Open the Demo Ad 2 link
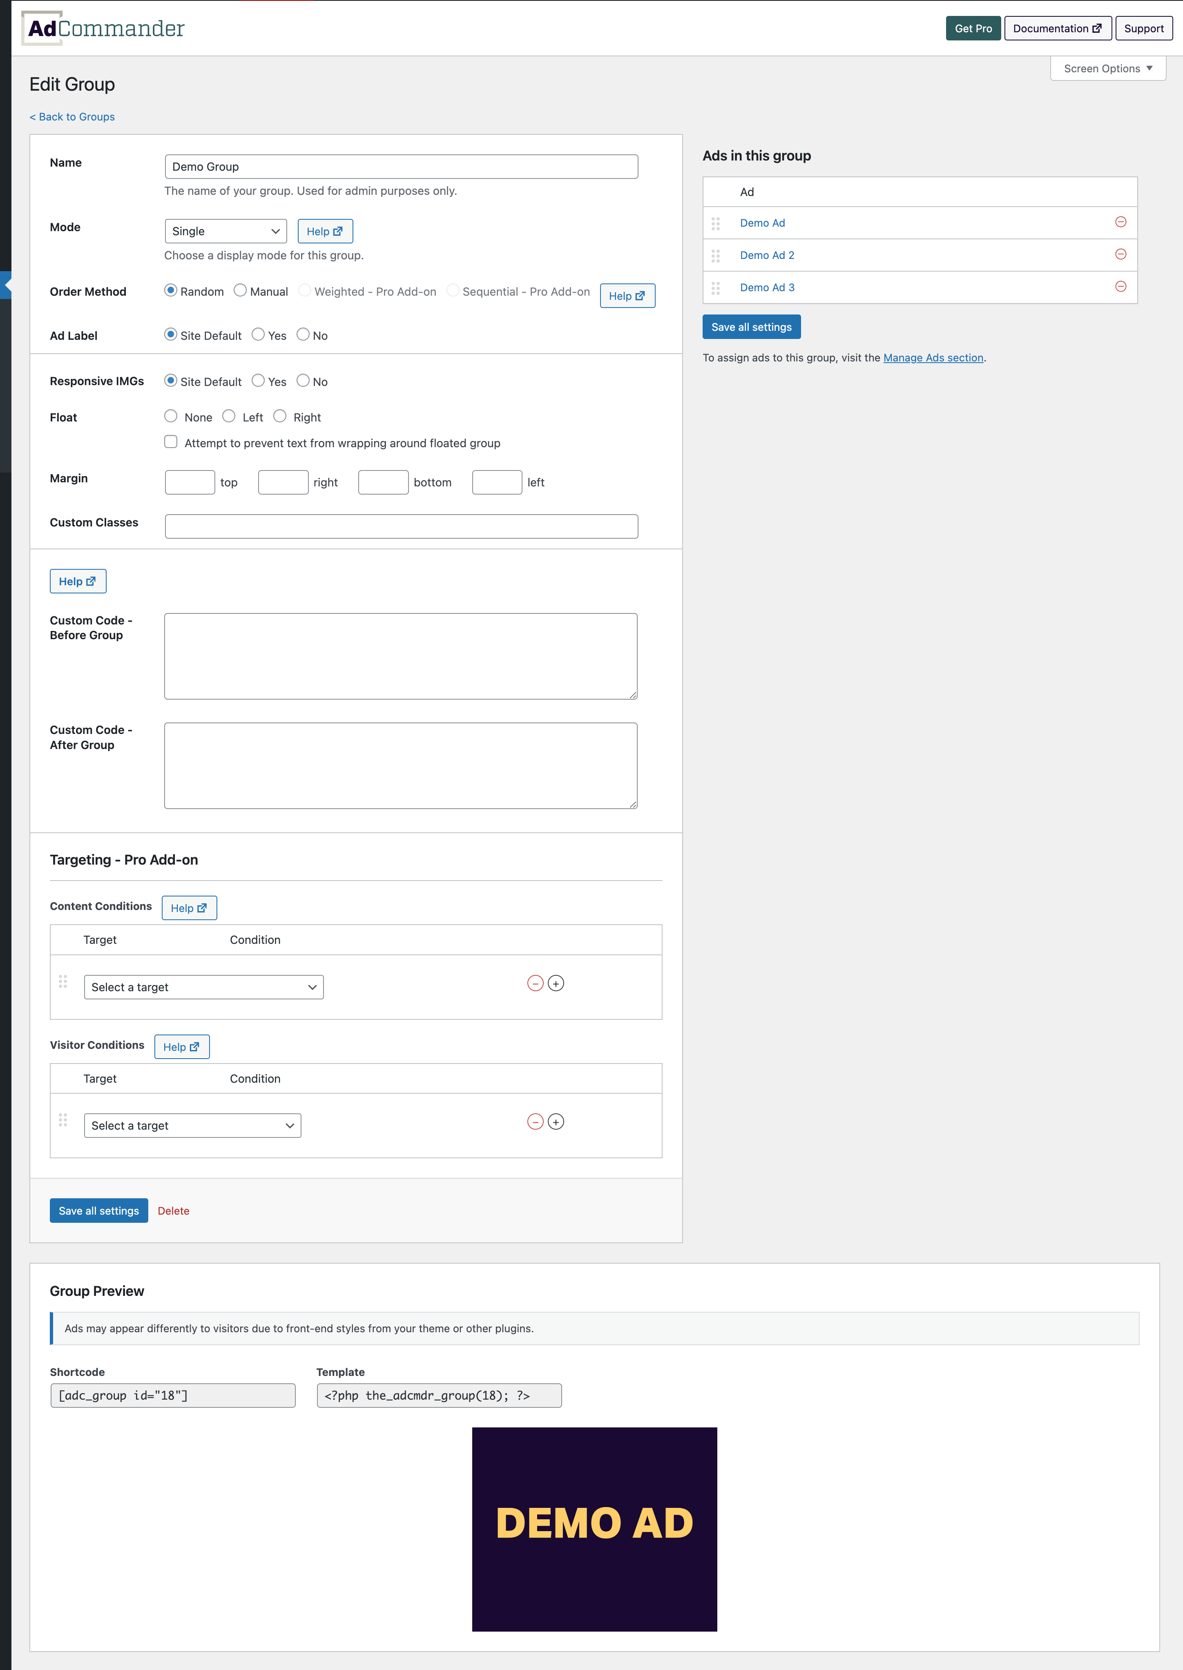This screenshot has height=1670, width=1183. tap(767, 255)
